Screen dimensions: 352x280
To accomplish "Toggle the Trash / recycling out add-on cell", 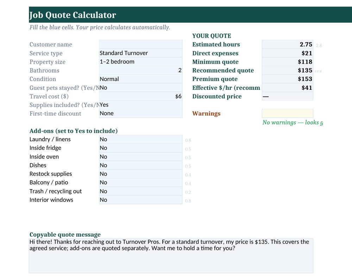I will [x=140, y=191].
